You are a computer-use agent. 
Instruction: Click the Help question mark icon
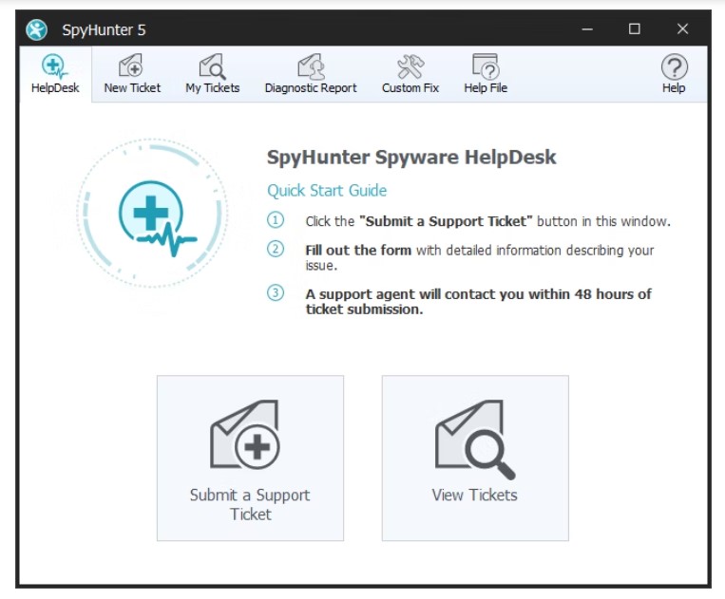coord(674,74)
